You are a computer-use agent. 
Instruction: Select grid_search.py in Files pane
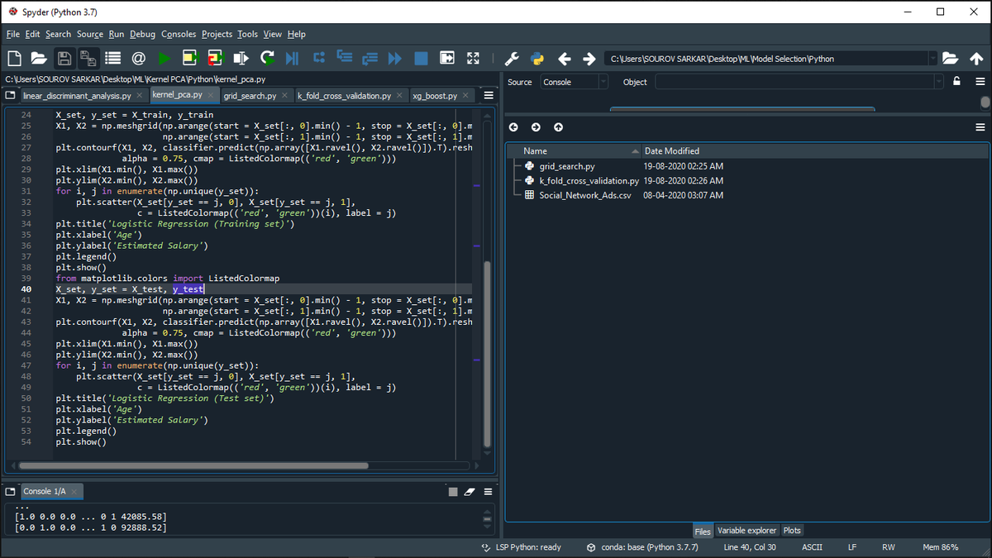(567, 166)
